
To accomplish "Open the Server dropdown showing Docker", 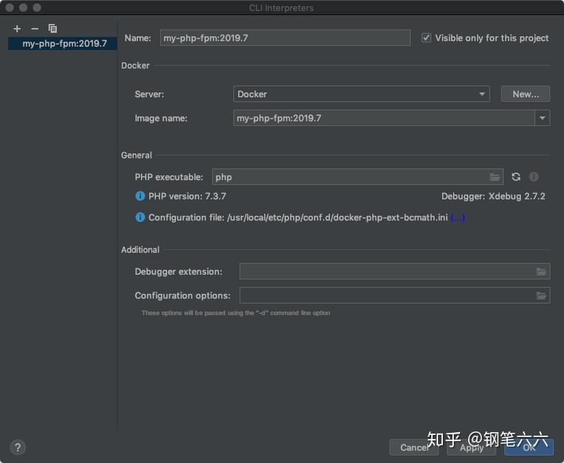I will click(x=481, y=94).
